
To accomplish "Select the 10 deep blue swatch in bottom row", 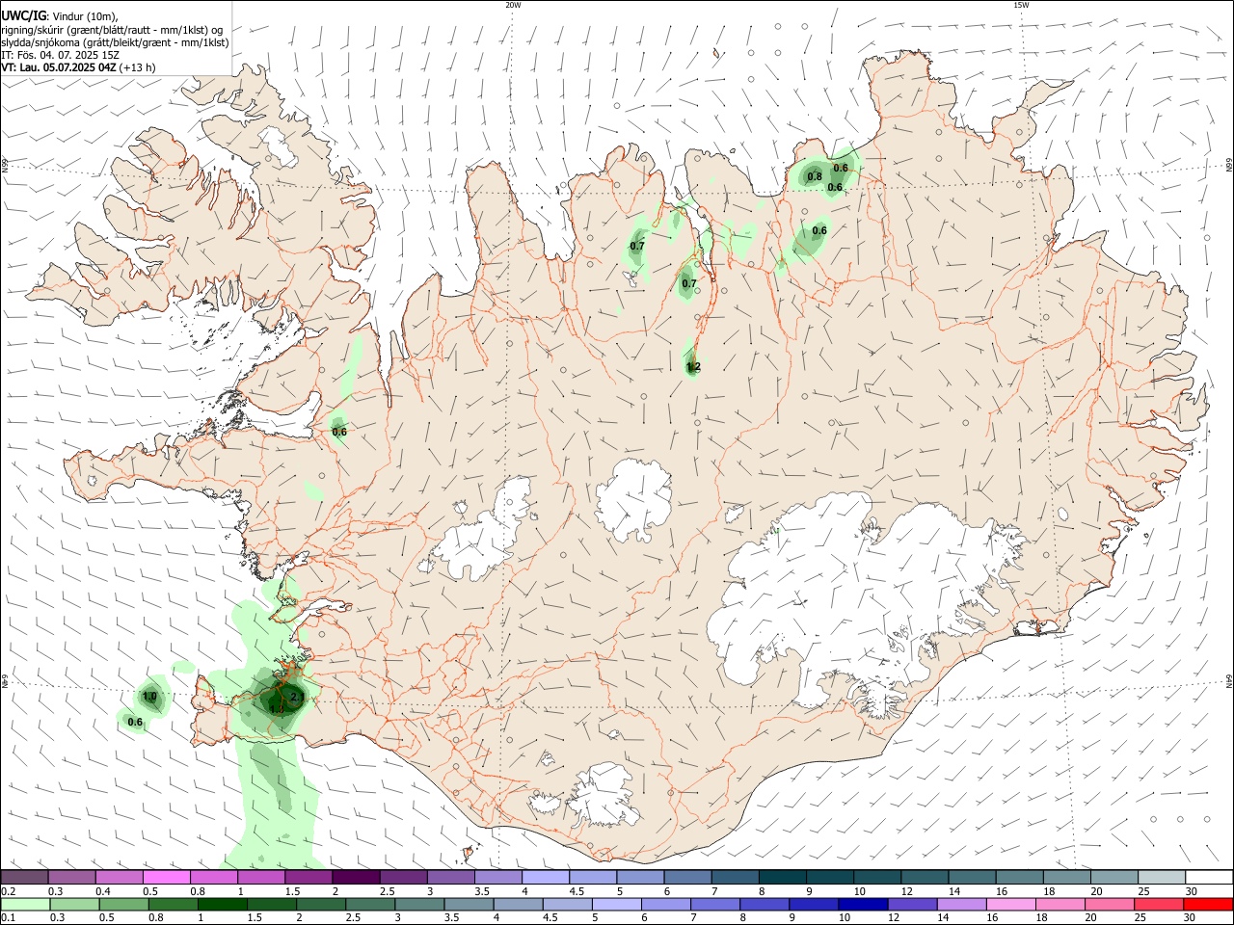I will click(865, 905).
